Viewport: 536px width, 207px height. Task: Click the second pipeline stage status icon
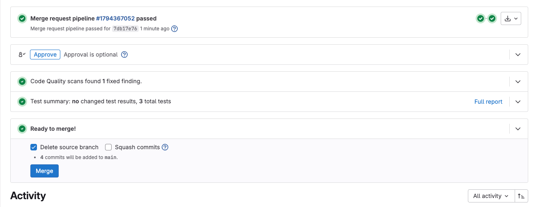(x=492, y=18)
